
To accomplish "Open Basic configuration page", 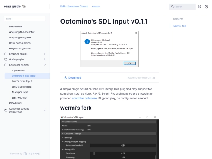I will (20, 43).
